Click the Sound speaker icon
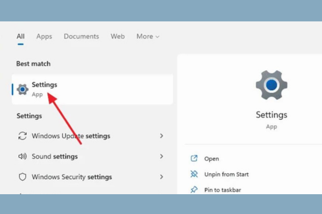 tap(23, 156)
